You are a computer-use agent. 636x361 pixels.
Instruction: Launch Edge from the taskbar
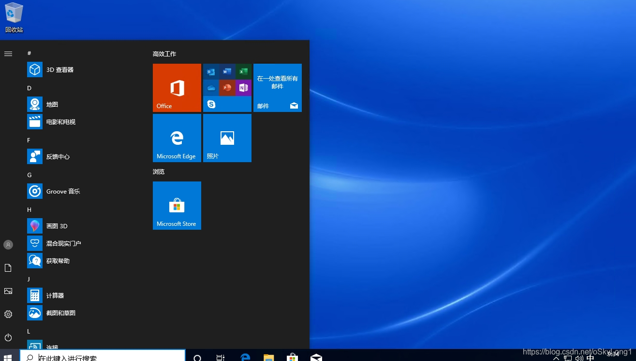(245, 358)
